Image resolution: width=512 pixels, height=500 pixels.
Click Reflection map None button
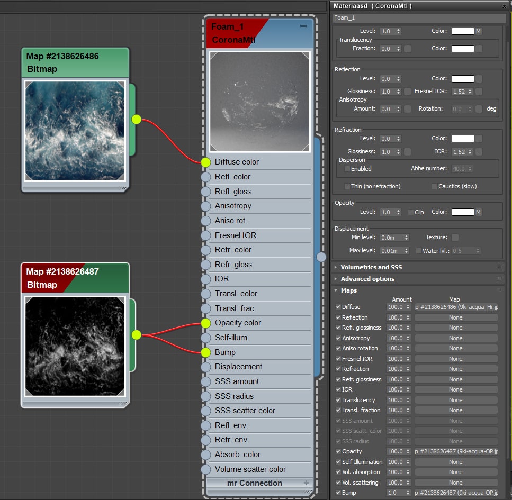[456, 317]
